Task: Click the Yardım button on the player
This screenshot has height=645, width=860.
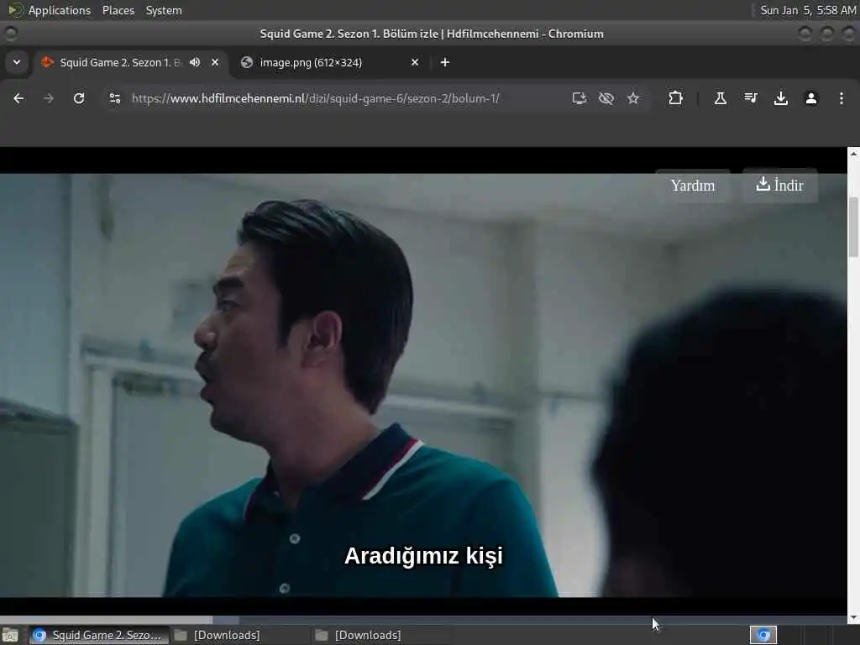Action: point(693,186)
